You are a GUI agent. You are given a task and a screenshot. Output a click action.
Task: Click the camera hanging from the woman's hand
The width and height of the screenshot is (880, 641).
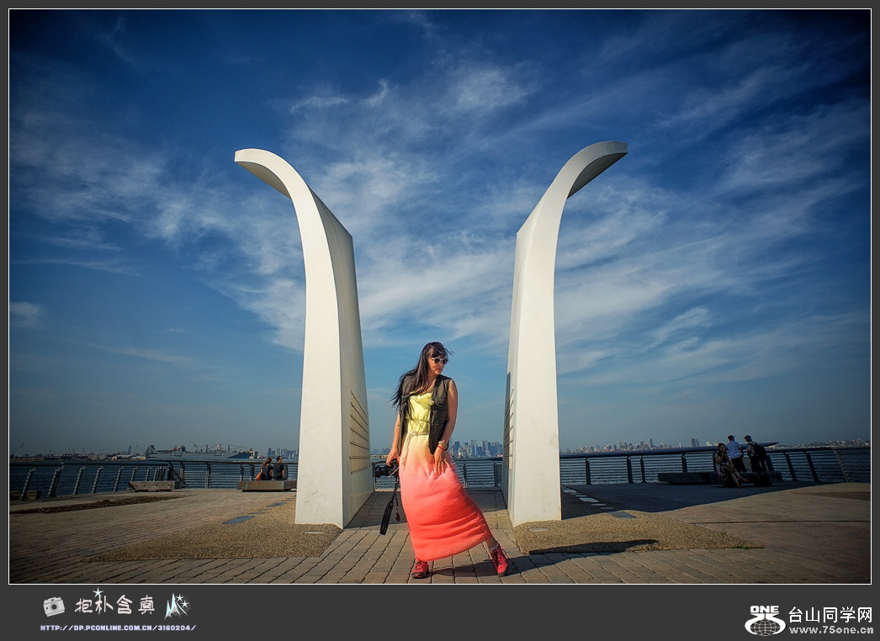(x=385, y=470)
